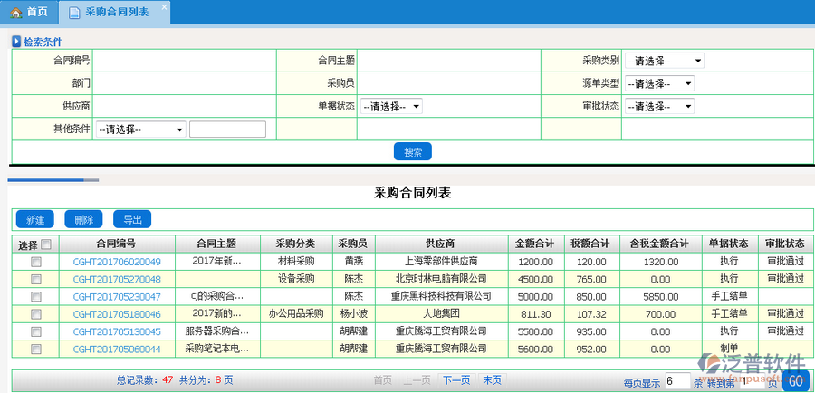Image resolution: width=815 pixels, height=393 pixels.
Task: Toggle the select-all checkbox in header
Action: [46, 244]
